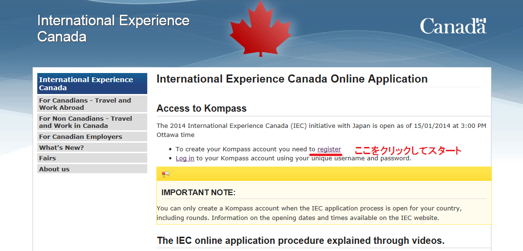
Task: Open the Fairs menu item
Action: coord(92,158)
